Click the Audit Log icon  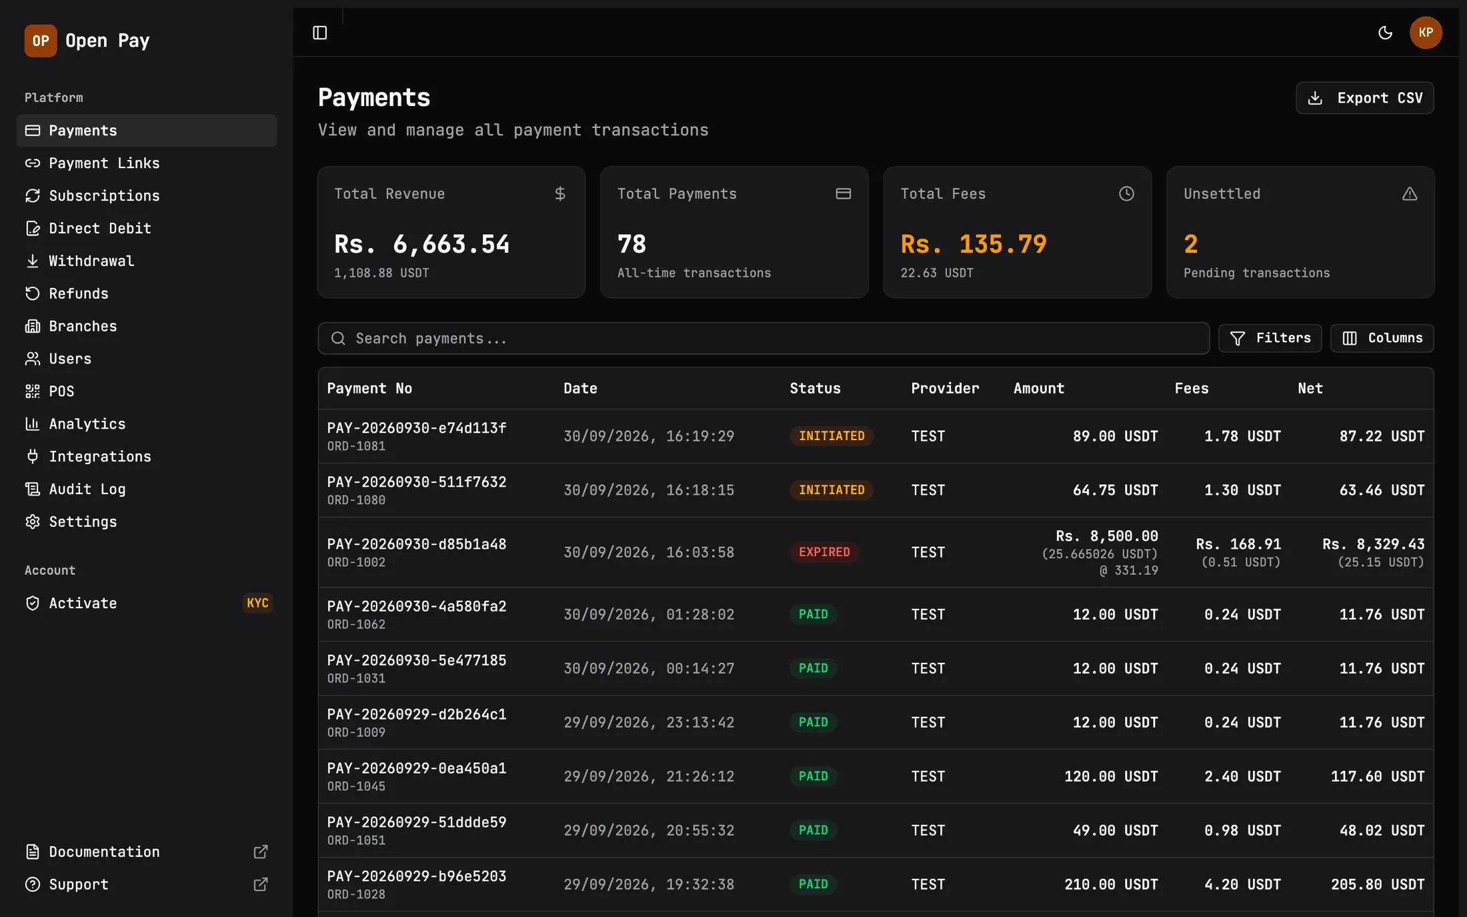[33, 490]
